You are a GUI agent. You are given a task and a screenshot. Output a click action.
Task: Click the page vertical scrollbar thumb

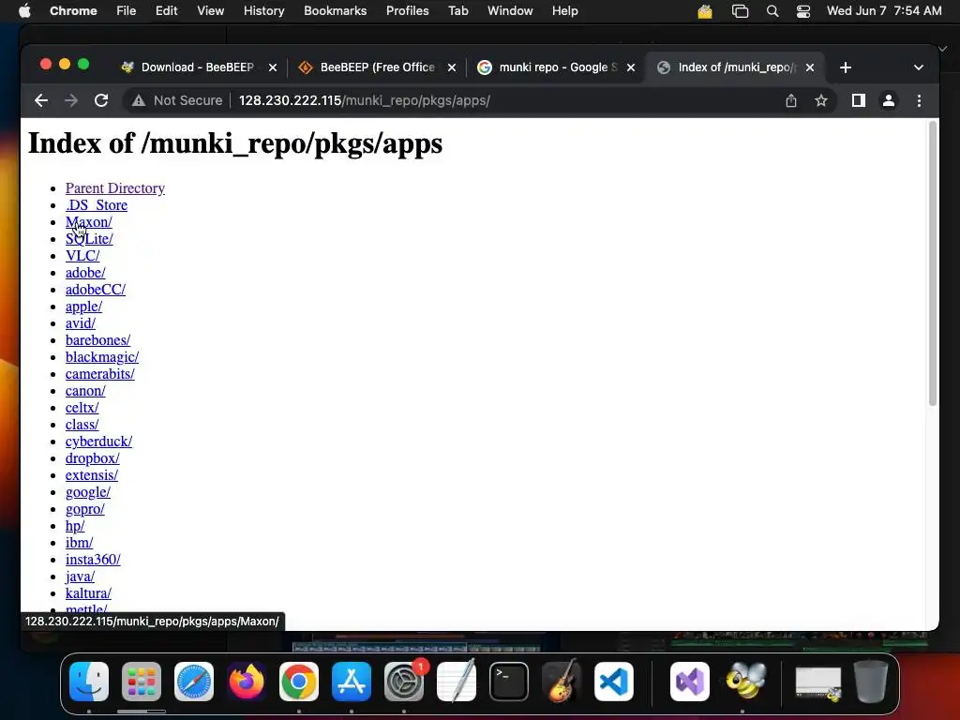[x=933, y=263]
